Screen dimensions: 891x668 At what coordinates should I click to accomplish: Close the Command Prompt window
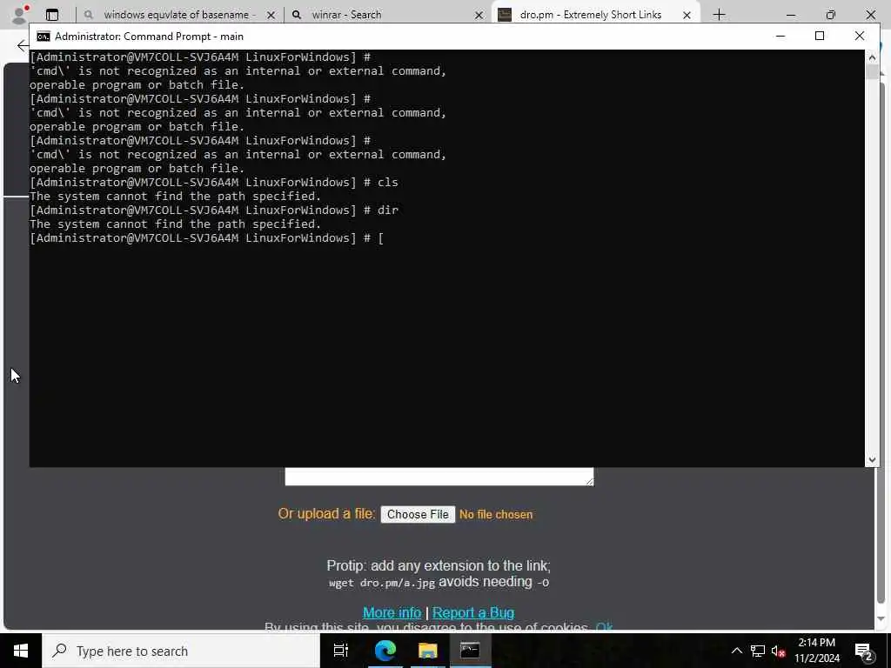(859, 36)
